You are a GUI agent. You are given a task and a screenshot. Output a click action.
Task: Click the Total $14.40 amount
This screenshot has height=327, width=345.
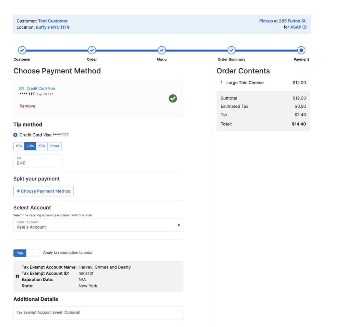(x=299, y=124)
